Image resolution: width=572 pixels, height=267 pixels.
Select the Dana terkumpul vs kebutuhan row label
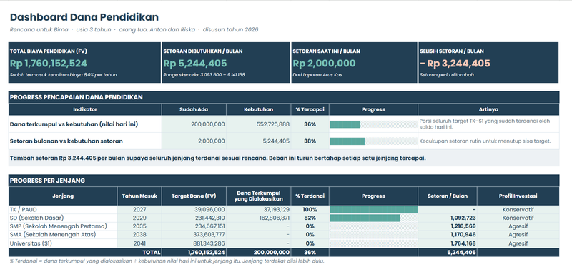(74, 124)
